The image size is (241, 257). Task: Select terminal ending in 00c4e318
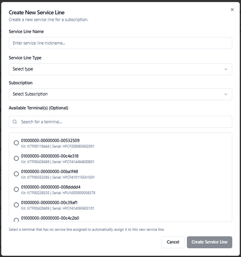pyautogui.click(x=16, y=158)
